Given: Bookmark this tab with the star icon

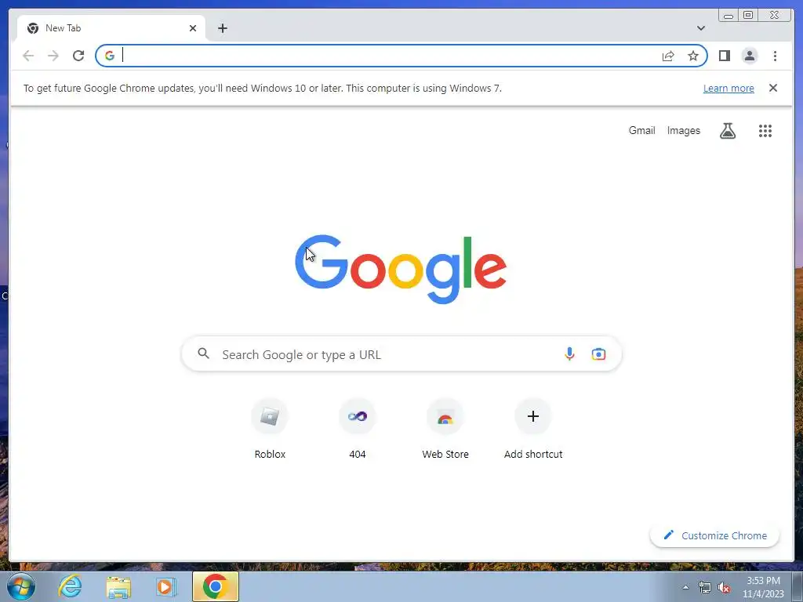Looking at the screenshot, I should coord(693,56).
